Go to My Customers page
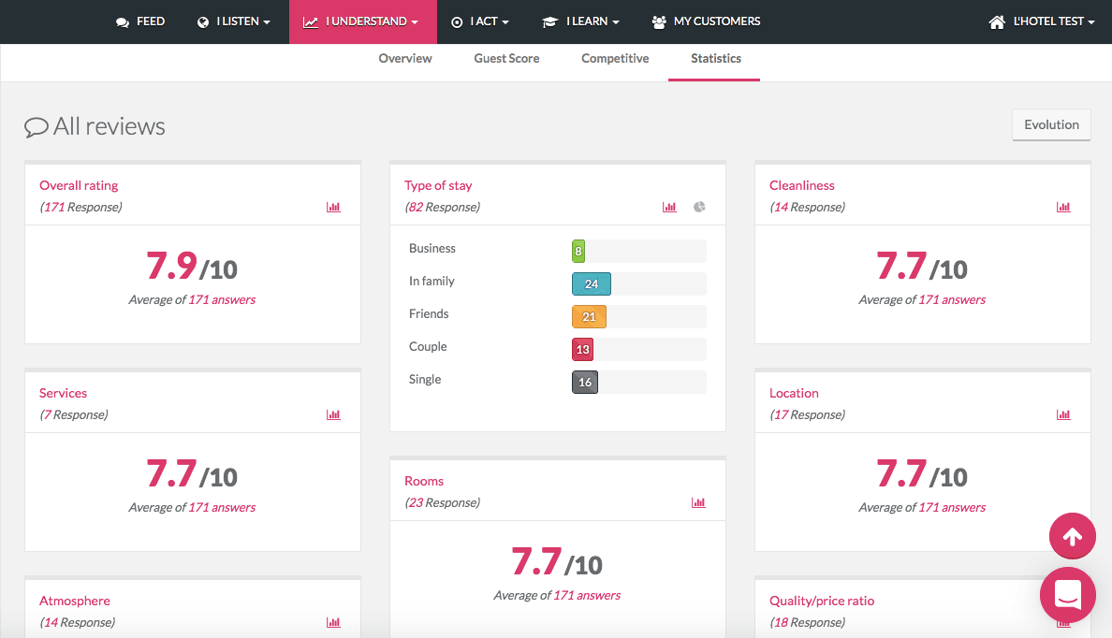Screen dimensions: 1112x638 point(707,22)
